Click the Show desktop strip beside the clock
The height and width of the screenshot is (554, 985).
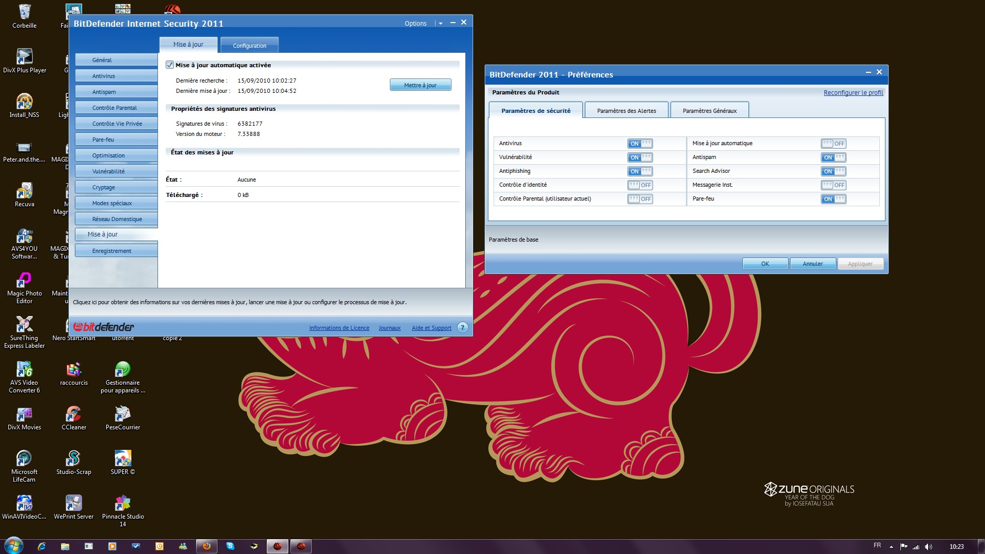point(981,546)
